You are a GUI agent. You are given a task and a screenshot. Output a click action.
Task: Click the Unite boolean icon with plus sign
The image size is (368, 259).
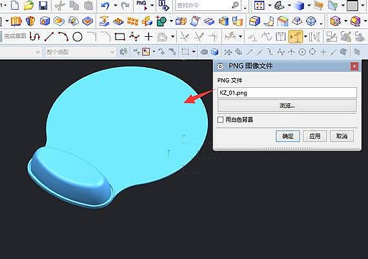[161, 21]
